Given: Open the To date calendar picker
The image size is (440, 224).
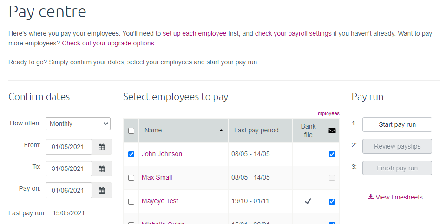Looking at the screenshot, I should click(102, 169).
